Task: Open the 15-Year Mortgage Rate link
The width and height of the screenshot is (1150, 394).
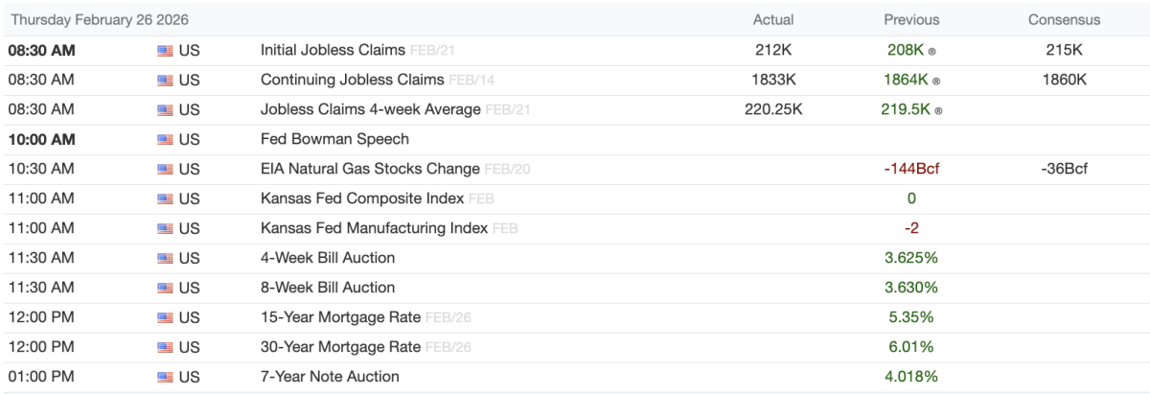Action: click(x=340, y=317)
